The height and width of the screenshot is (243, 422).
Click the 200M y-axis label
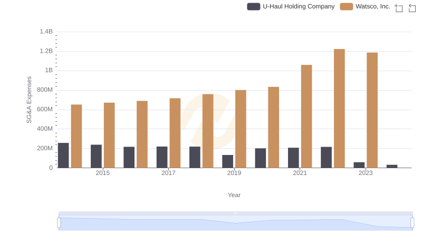pyautogui.click(x=45, y=148)
